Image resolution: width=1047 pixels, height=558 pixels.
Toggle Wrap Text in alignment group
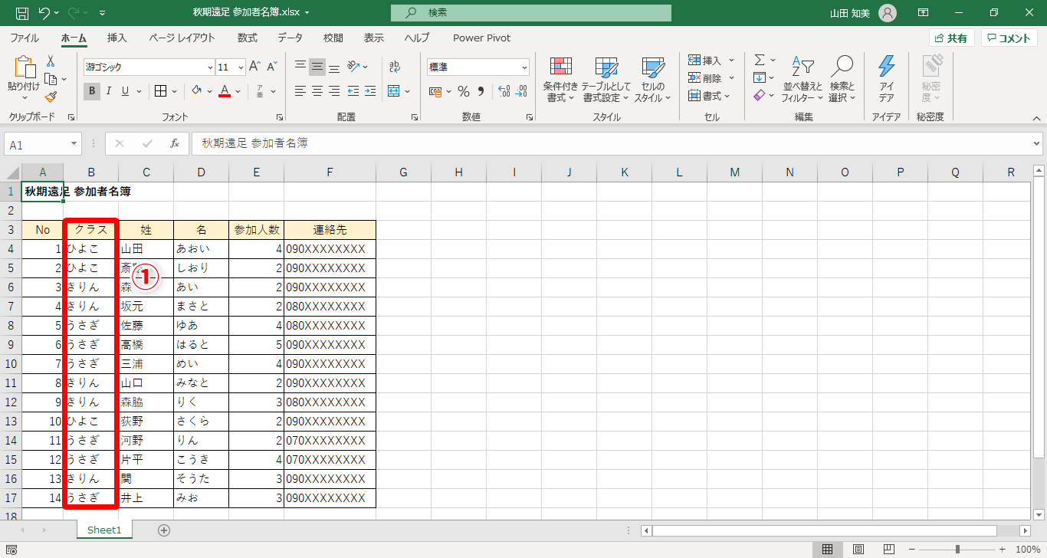[x=395, y=66]
